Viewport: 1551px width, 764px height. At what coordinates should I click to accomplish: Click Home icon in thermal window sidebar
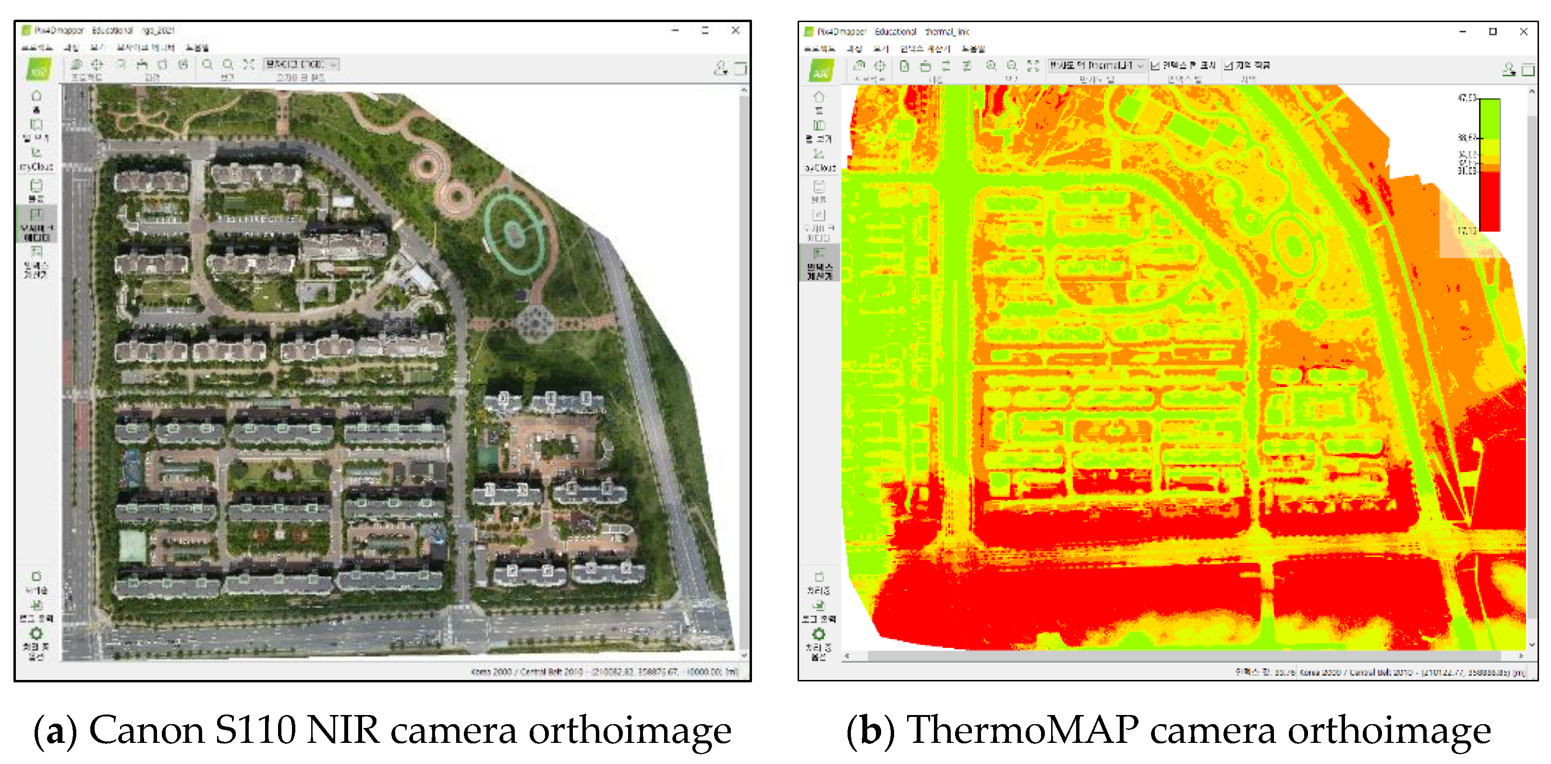click(x=819, y=97)
